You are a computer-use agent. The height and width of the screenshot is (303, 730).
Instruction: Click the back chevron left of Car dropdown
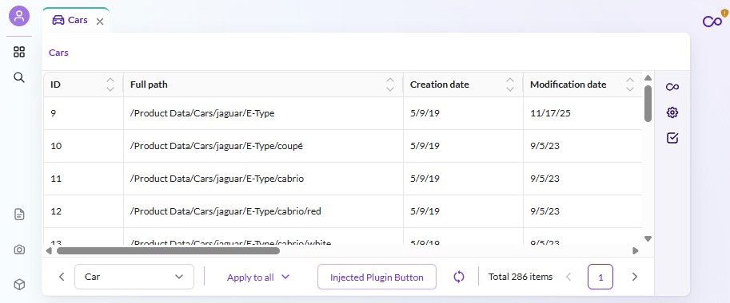[x=62, y=277]
